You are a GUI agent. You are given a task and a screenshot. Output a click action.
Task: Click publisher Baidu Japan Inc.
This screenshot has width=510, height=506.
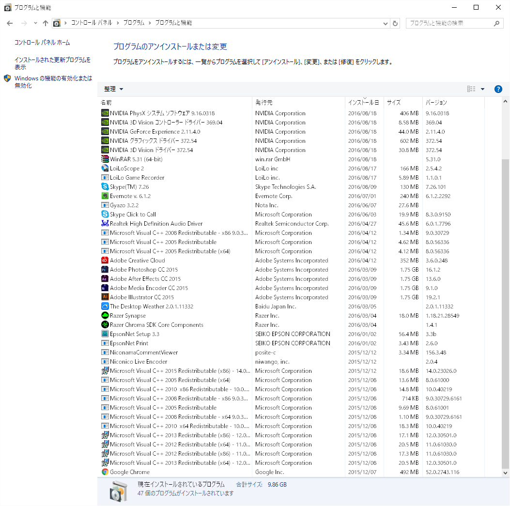[276, 307]
